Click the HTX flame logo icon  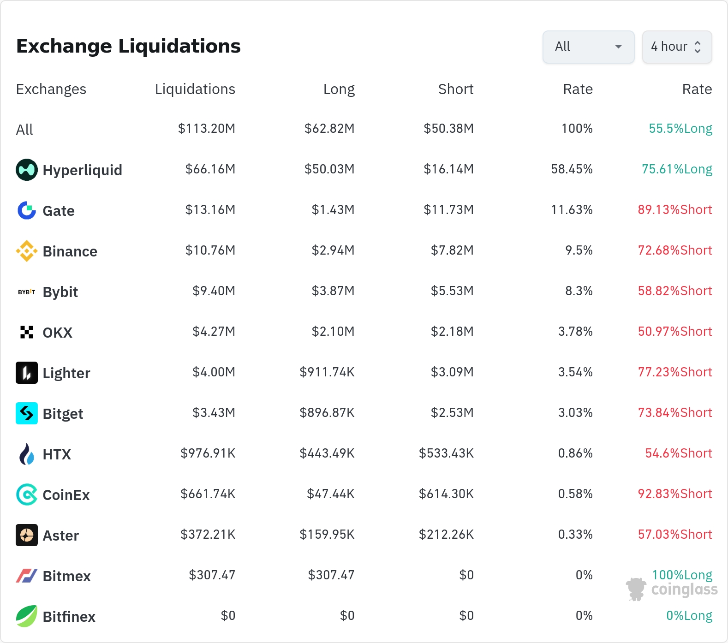point(27,454)
